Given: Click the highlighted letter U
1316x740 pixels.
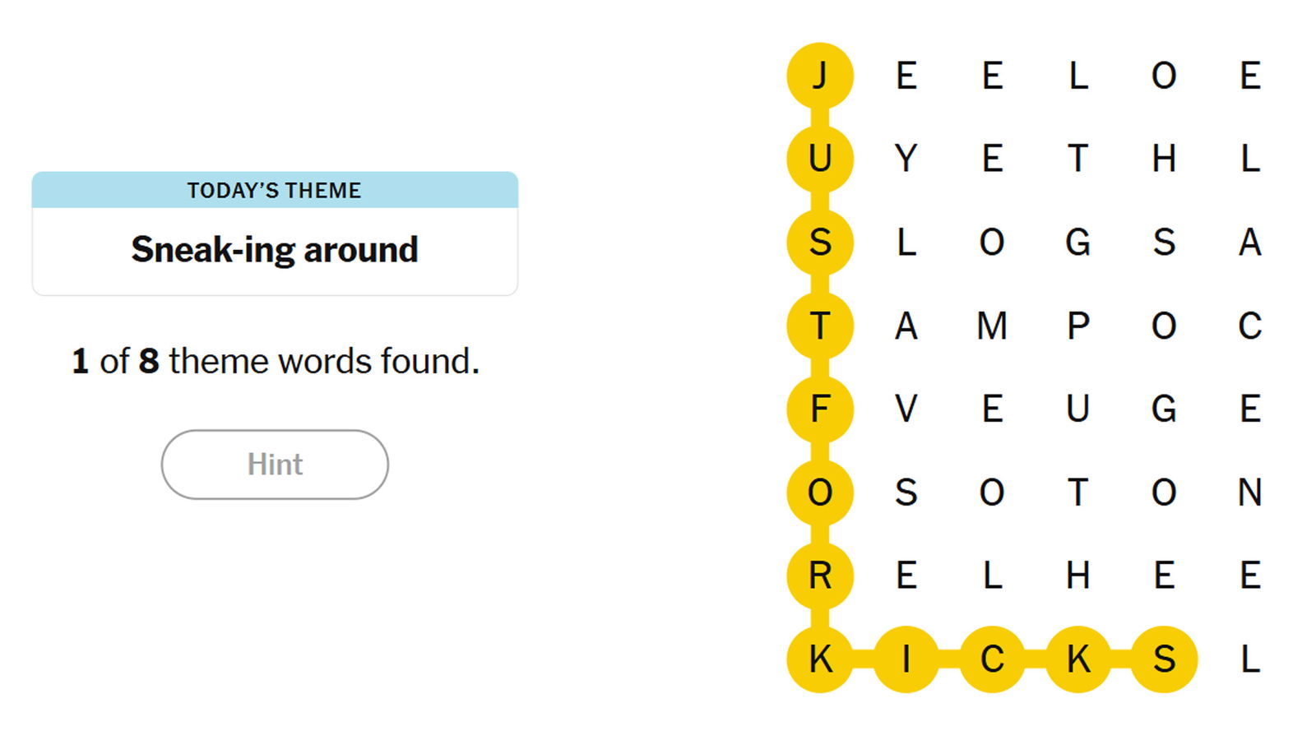Looking at the screenshot, I should tap(820, 159).
